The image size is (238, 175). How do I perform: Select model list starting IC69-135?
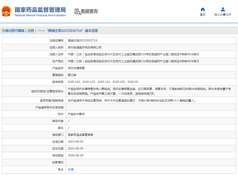coord(103,82)
